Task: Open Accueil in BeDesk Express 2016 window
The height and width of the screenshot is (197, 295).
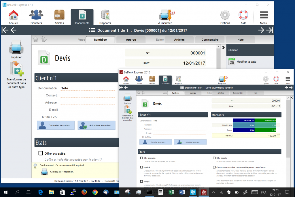Action: click(126, 80)
